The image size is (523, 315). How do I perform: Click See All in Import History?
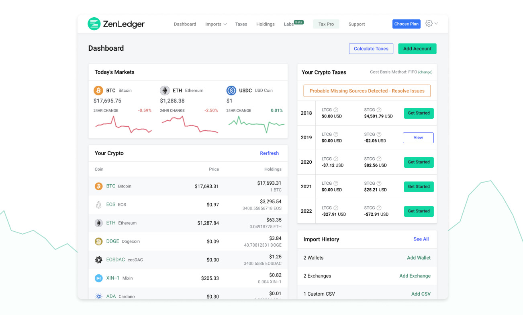(x=421, y=239)
